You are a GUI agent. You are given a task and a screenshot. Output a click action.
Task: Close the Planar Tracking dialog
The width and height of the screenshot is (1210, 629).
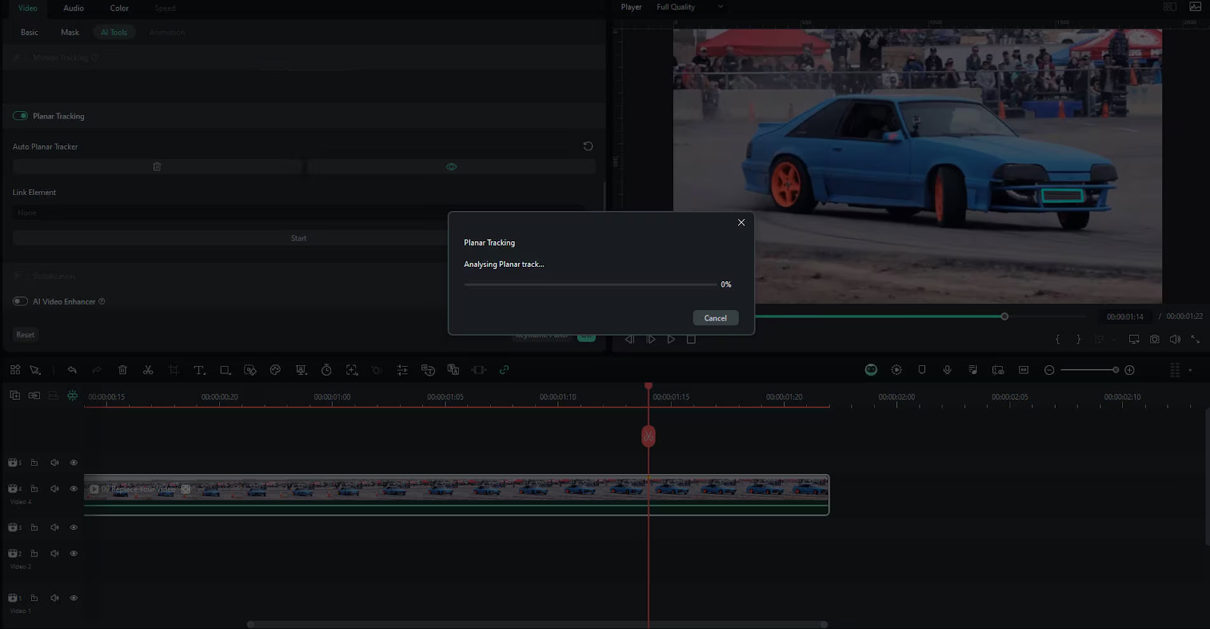tap(741, 222)
